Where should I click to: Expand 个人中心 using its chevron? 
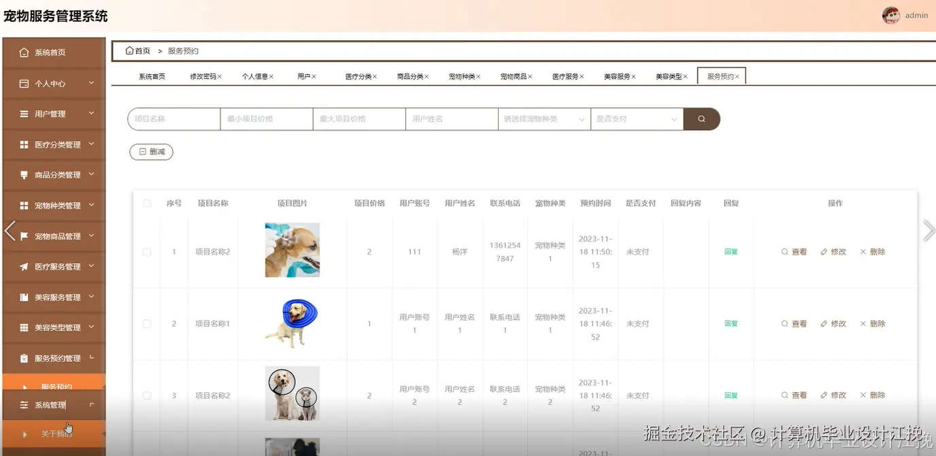pyautogui.click(x=91, y=83)
